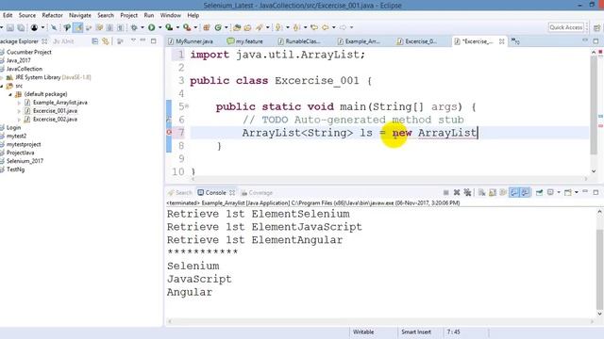Image resolution: width=604 pixels, height=339 pixels.
Task: Click the Forward navigation arrow icon
Action: click(343, 27)
